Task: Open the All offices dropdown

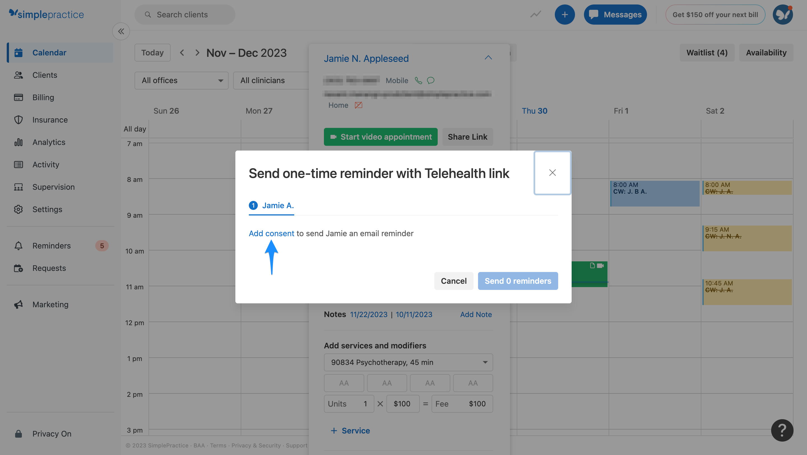Action: [x=181, y=80]
